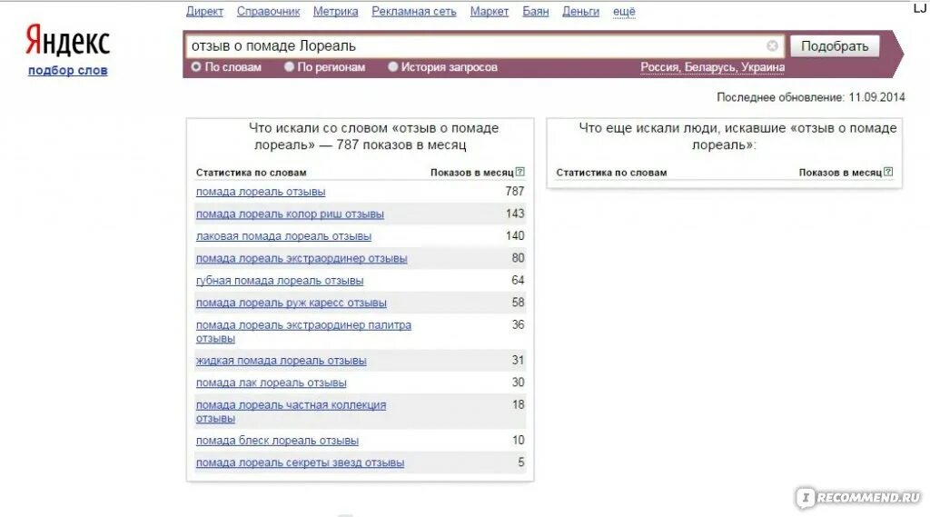The width and height of the screenshot is (930, 517).
Task: Go to Метрика service link
Action: point(336,11)
